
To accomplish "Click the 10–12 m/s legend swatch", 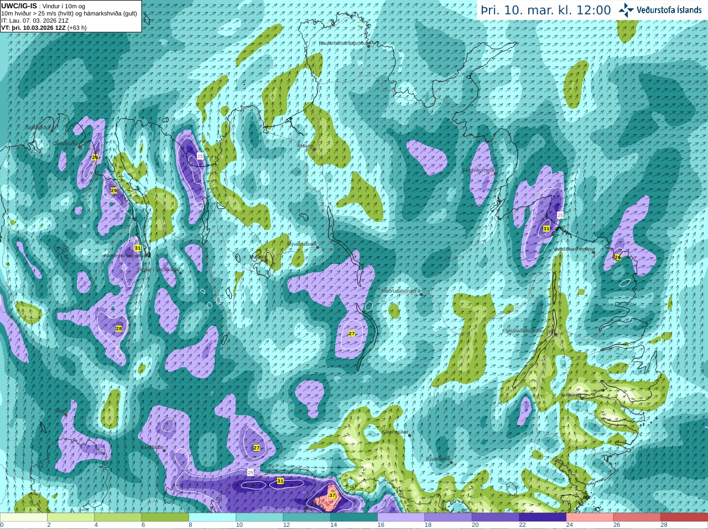I will click(x=259, y=517).
